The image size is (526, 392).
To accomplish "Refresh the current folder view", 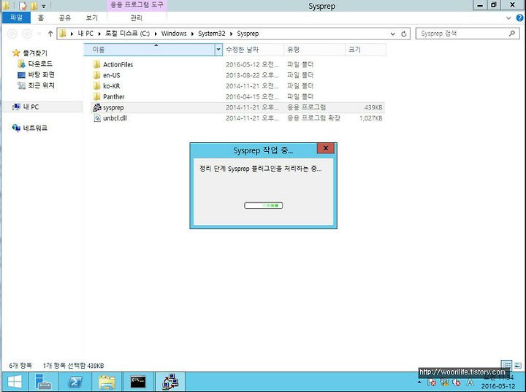I will pos(404,34).
